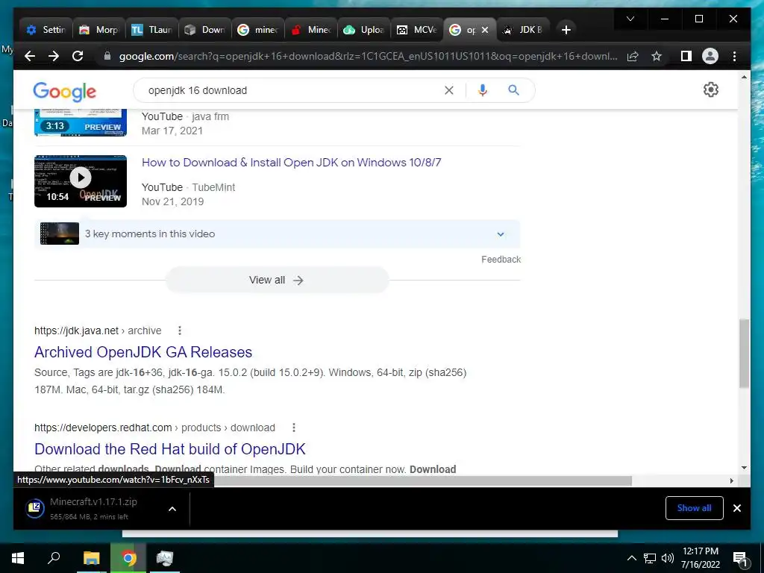This screenshot has width=764, height=573.
Task: Open File Explorer from taskbar
Action: 91,558
